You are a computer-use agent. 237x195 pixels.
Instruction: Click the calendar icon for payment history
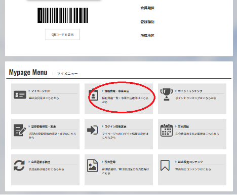coord(167,130)
